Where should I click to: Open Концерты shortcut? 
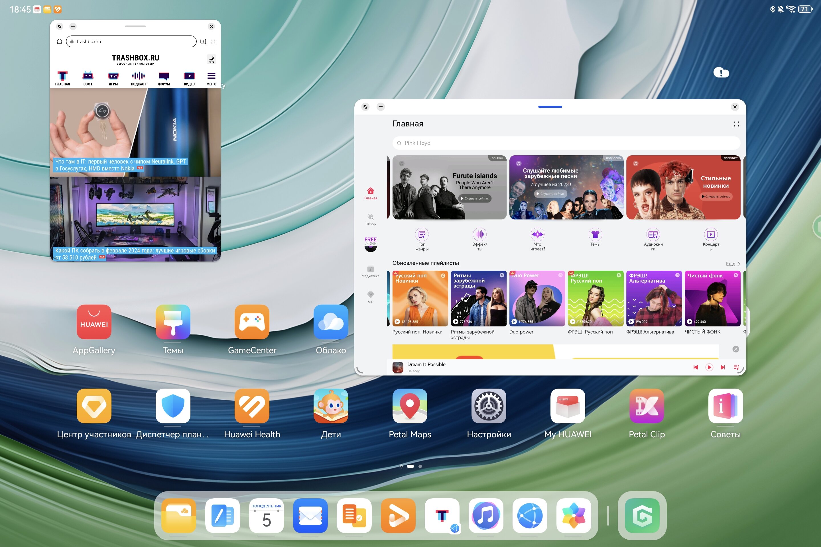click(711, 239)
